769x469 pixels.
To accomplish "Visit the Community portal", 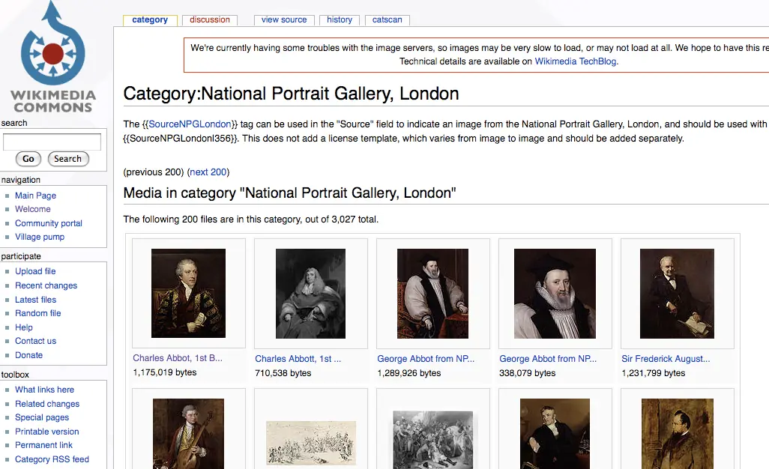I will pyautogui.click(x=49, y=223).
